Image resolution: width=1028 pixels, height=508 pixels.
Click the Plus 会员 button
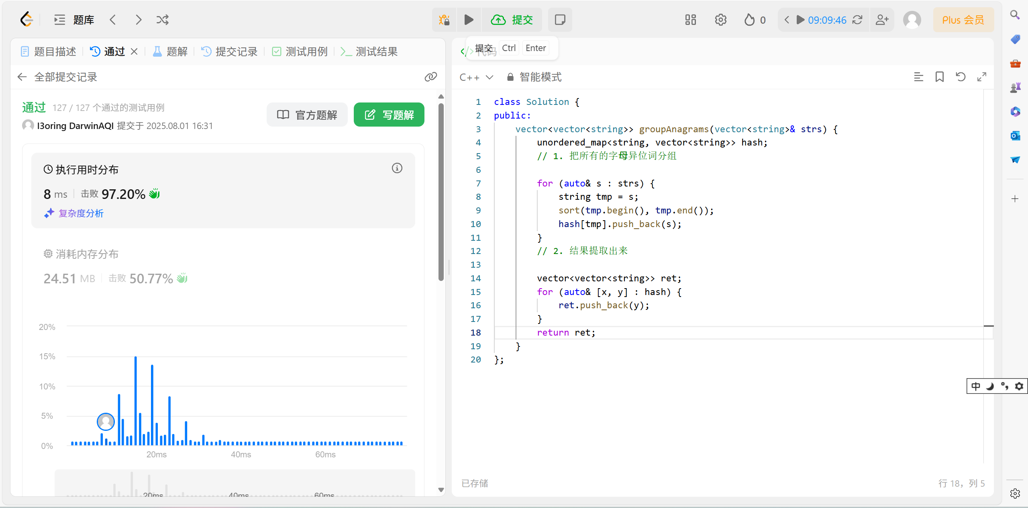pyautogui.click(x=963, y=20)
